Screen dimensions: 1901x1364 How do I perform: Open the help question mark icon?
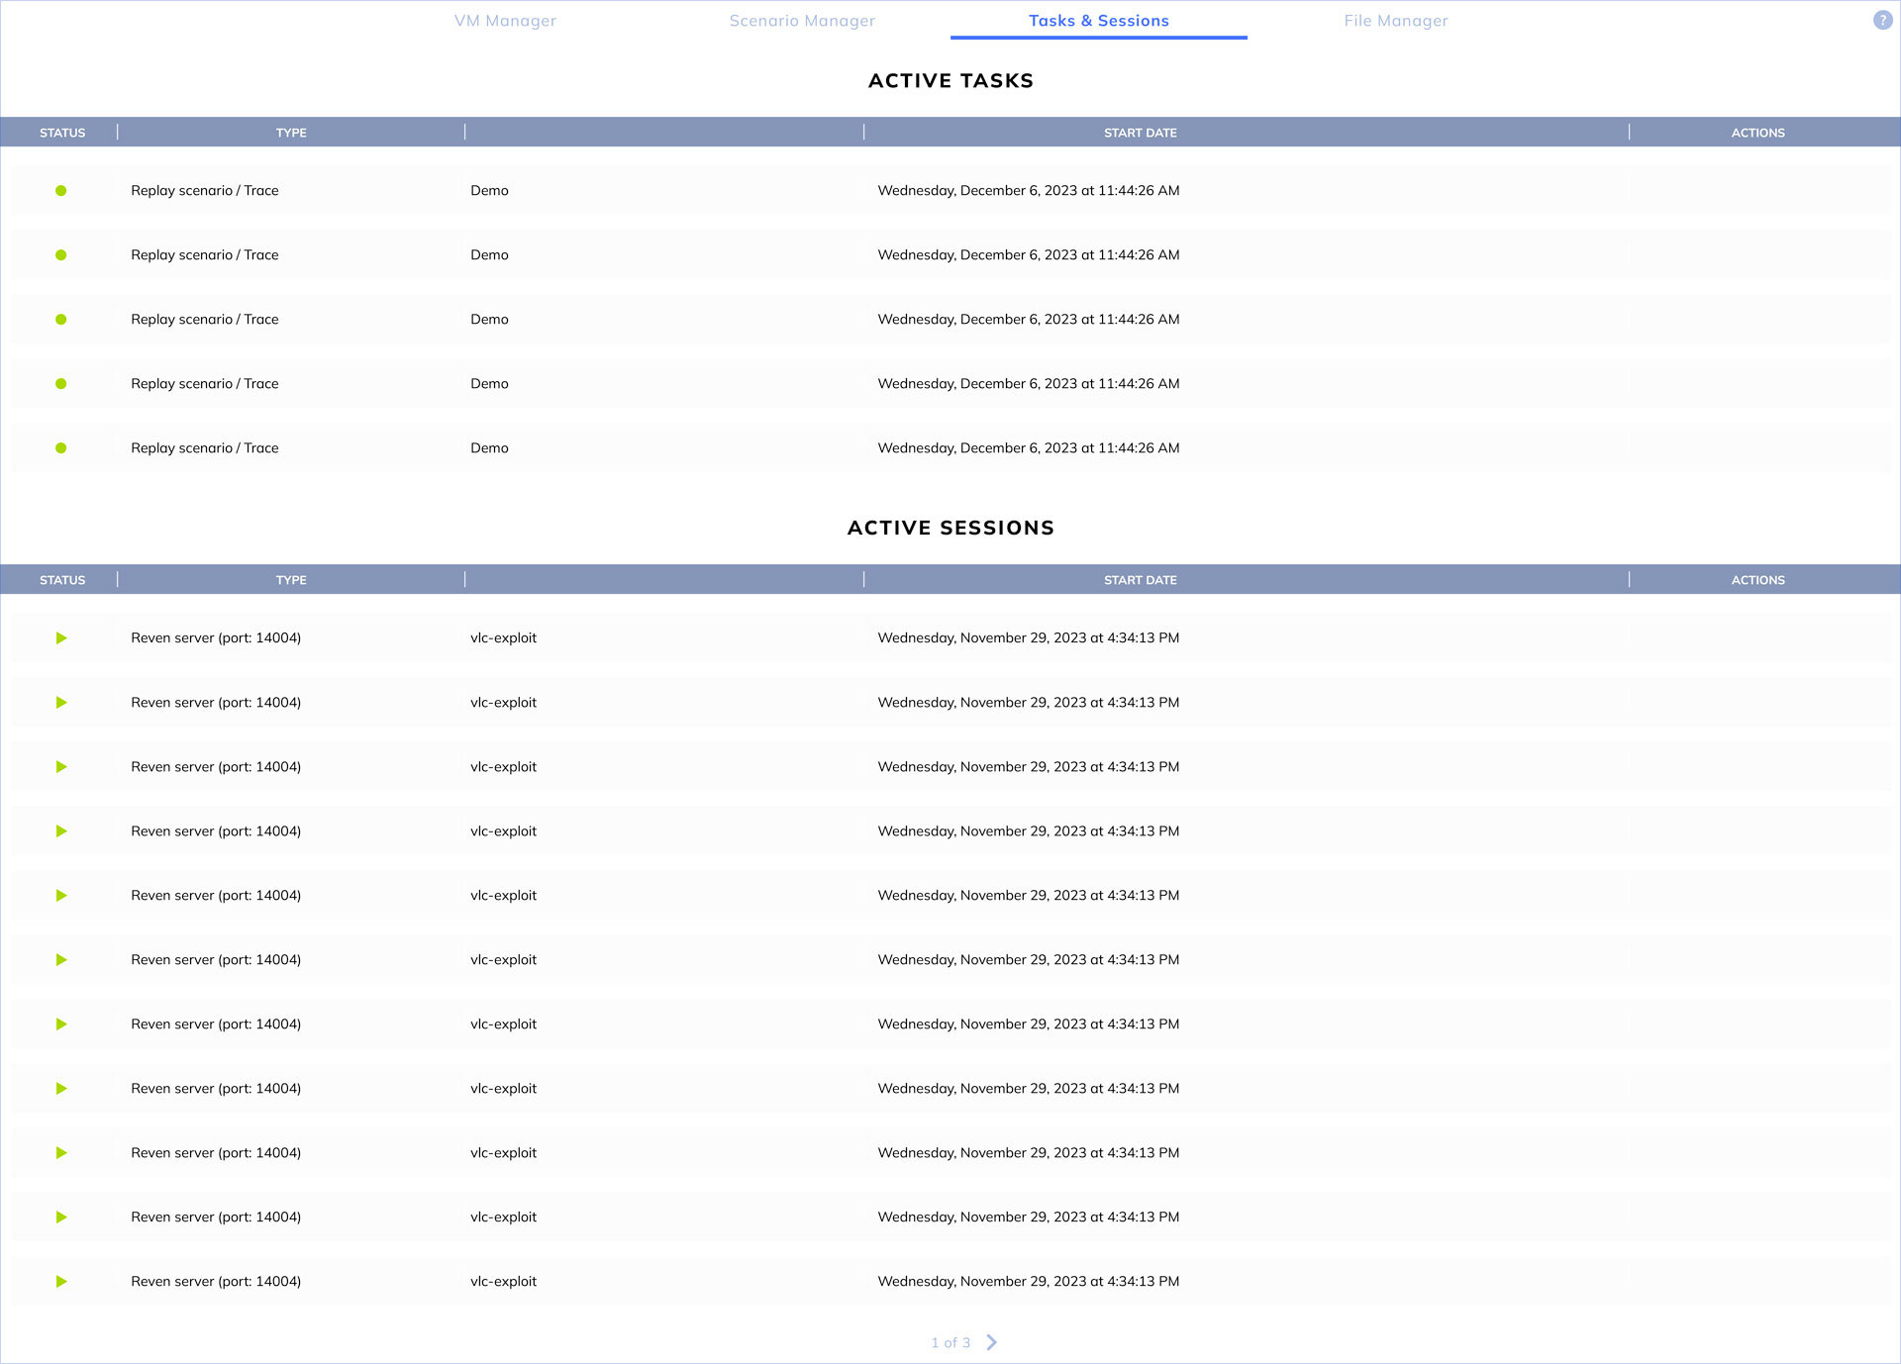(x=1882, y=20)
